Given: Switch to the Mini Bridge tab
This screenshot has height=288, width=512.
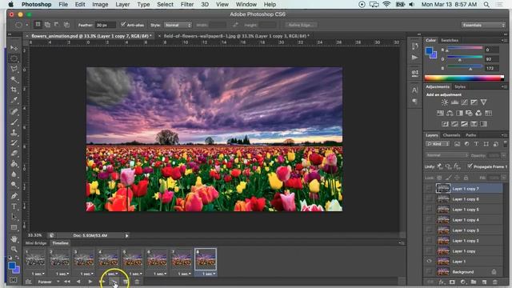Looking at the screenshot, I should (36, 243).
